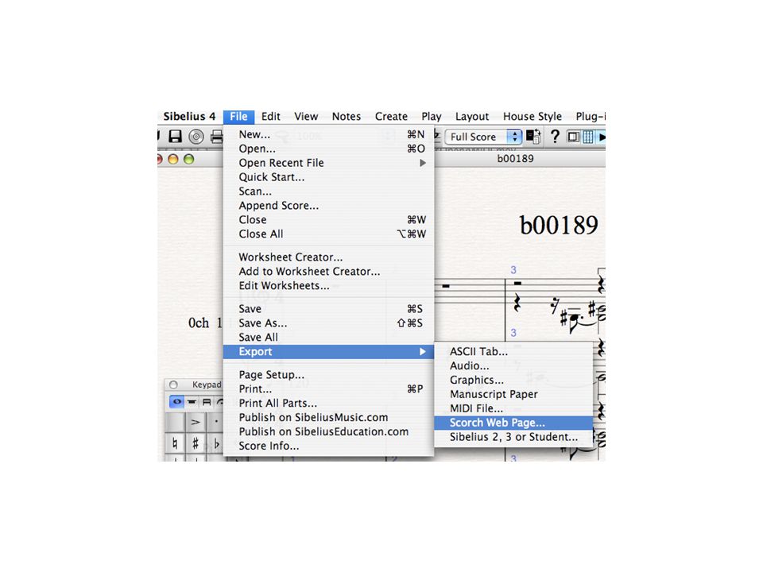
Task: Choose New... from the File menu
Action: point(328,135)
